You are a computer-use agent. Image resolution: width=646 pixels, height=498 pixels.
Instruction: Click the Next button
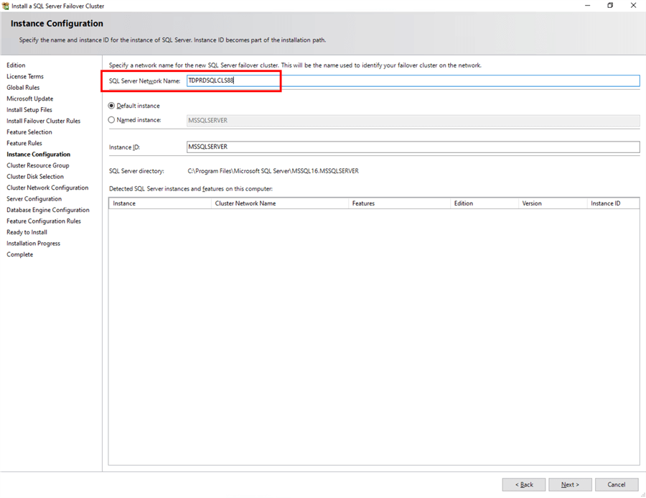pyautogui.click(x=570, y=484)
